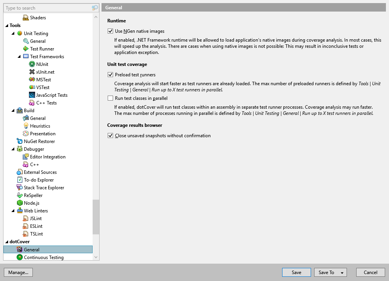Click the Editor Integration icon
The height and width of the screenshot is (281, 389).
pyautogui.click(x=26, y=156)
